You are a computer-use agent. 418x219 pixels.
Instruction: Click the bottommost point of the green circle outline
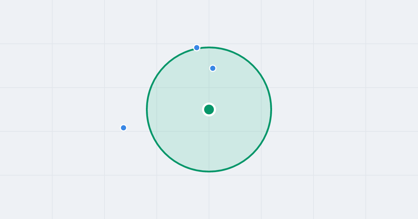[209, 171]
